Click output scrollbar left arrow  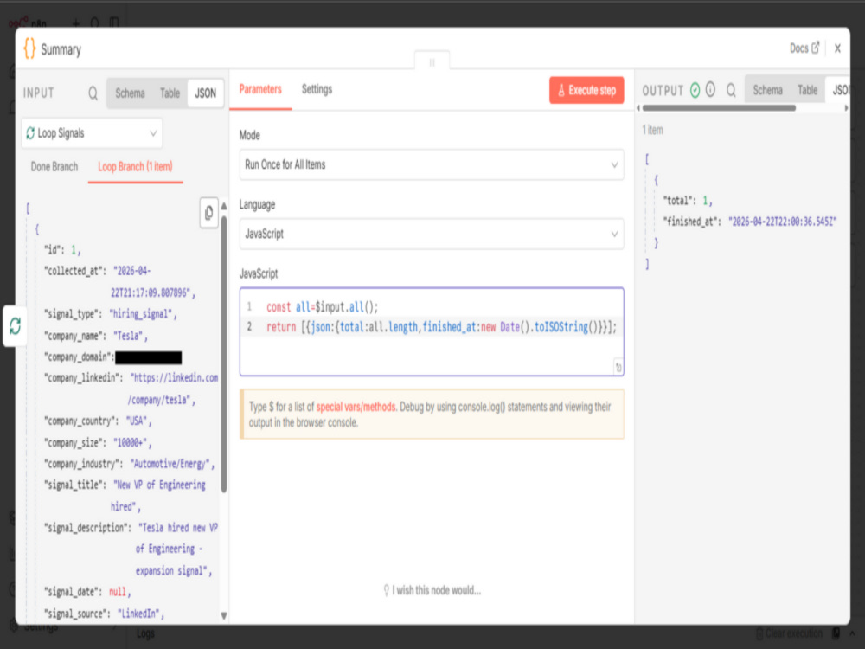point(639,108)
